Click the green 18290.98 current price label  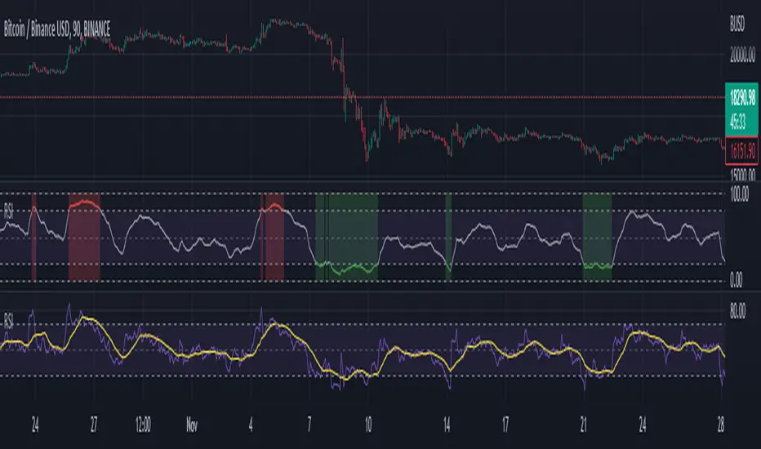point(742,99)
